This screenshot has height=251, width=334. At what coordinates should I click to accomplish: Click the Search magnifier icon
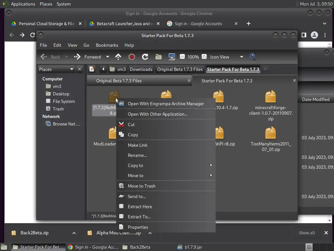pos(252,57)
